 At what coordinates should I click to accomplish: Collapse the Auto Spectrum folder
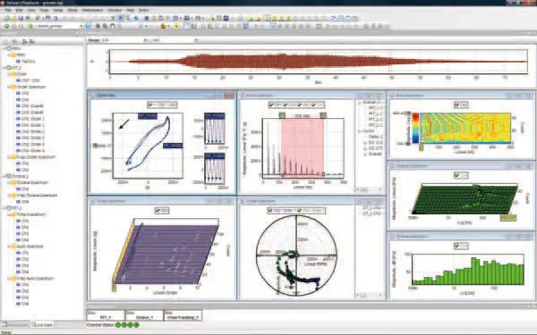tap(8, 247)
